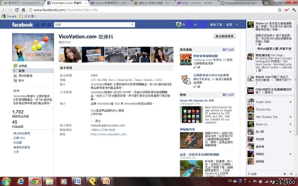The width and height of the screenshot is (298, 186).
Task: Open File Explorer folder on taskbar
Action: 49,182
